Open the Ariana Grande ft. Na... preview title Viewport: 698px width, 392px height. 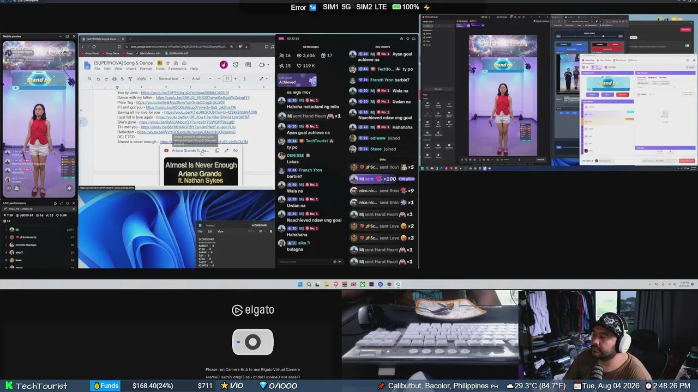tap(189, 151)
